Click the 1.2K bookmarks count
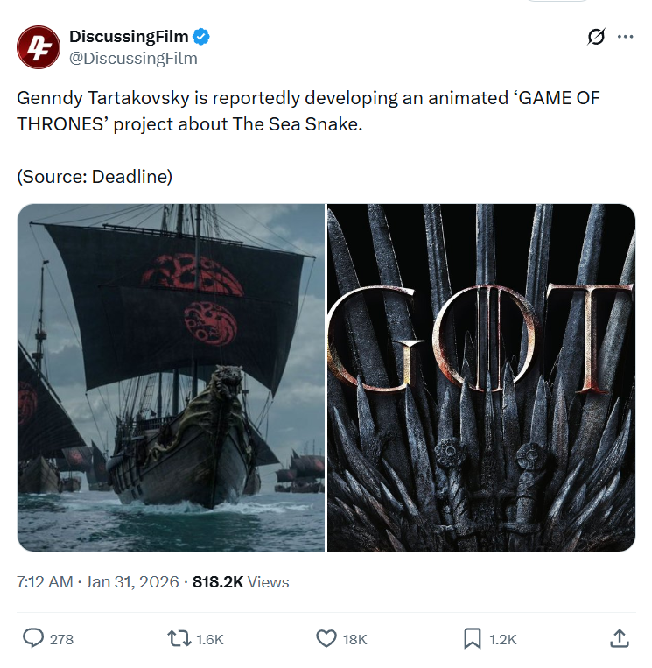This screenshot has width=652, height=668. 503,639
